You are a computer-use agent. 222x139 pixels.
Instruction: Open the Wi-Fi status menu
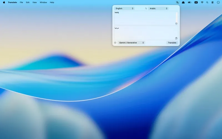[202, 3]
